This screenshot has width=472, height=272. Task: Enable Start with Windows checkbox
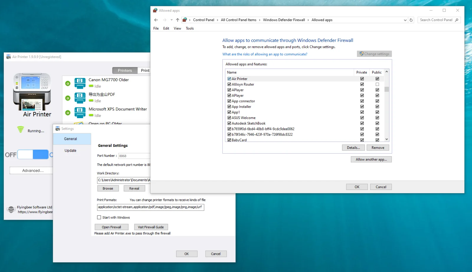point(99,217)
